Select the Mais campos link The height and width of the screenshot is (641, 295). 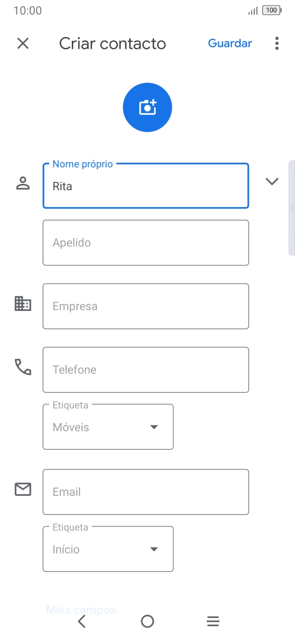(x=80, y=610)
